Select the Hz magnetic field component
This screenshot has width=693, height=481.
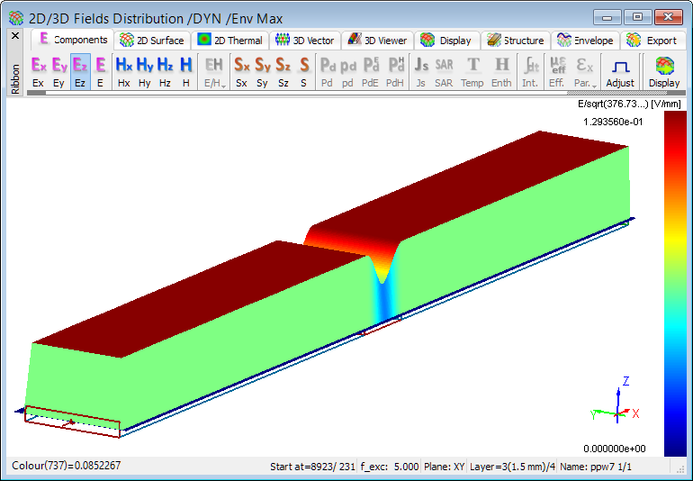pos(165,72)
